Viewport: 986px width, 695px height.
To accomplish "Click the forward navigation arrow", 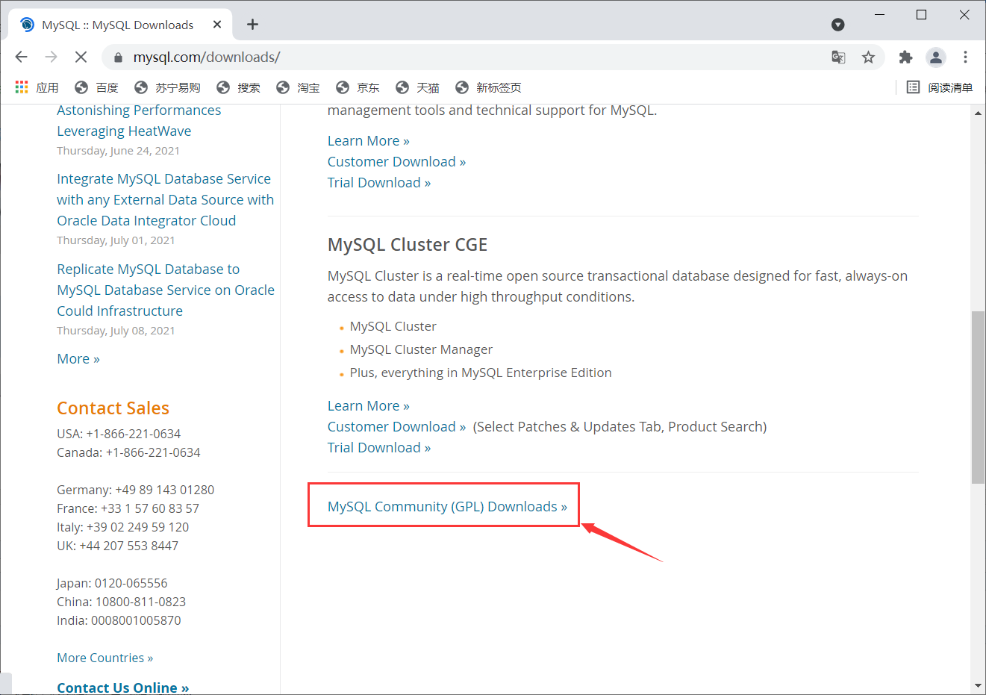I will (x=52, y=57).
